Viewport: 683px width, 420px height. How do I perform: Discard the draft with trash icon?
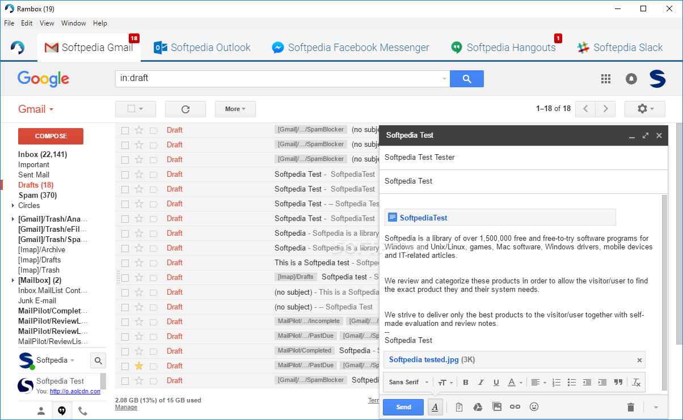(x=630, y=407)
